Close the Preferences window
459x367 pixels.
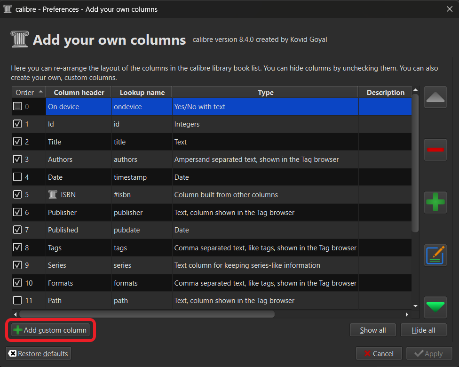[449, 9]
